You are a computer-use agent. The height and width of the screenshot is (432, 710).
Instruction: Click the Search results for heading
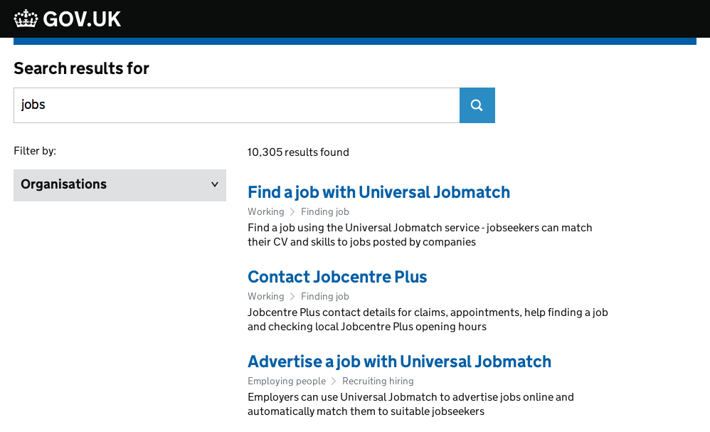82,68
